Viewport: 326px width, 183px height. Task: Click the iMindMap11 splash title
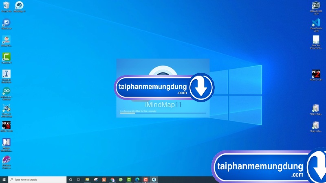(163, 105)
